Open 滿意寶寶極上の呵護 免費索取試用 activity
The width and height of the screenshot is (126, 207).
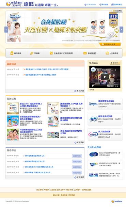click(x=72, y=105)
